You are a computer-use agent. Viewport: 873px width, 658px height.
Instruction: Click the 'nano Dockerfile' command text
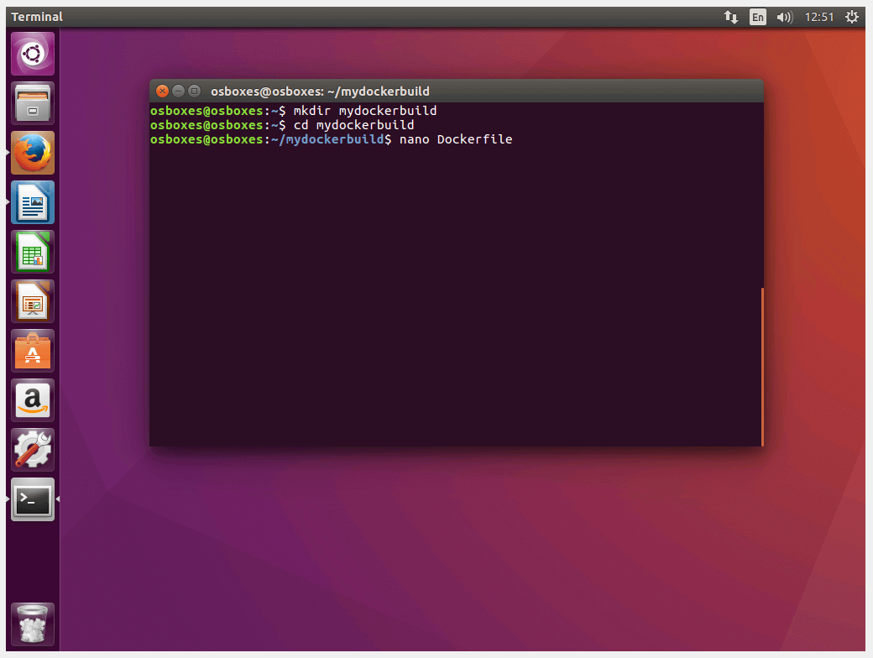pos(456,139)
